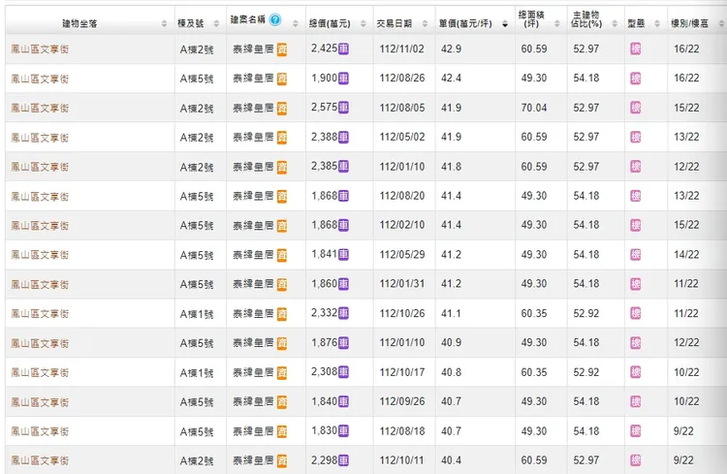Screen dimensions: 727x474
Task: Open 鳳山區文享街 link in the 2,425 row
Action: (x=40, y=49)
